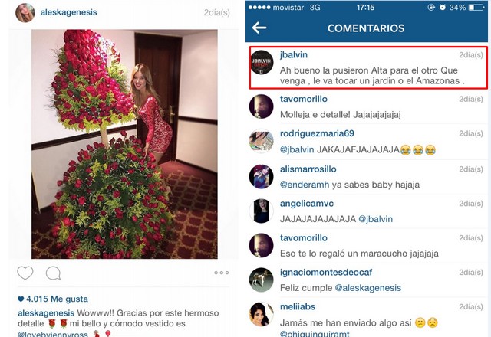Tap the comment bubble icon
The height and width of the screenshot is (337, 491).
tap(53, 273)
